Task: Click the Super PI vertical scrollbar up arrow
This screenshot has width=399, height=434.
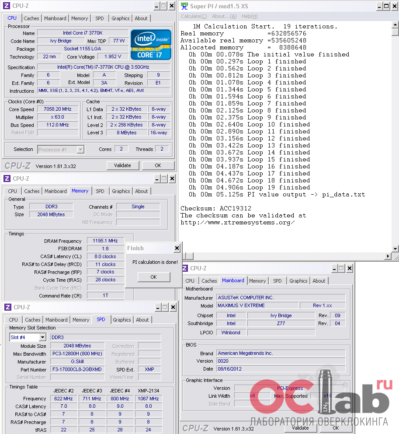Action: pyautogui.click(x=396, y=25)
